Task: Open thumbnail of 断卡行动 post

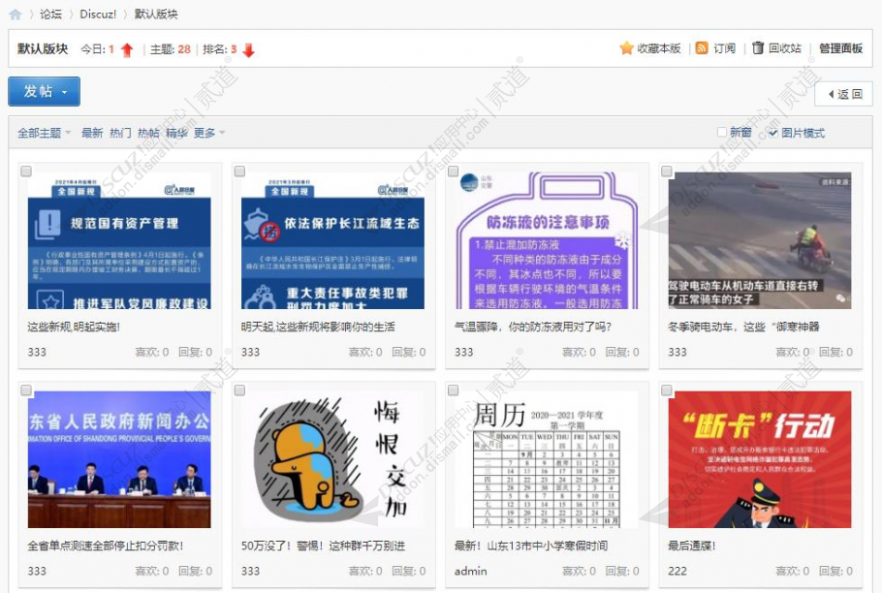Action: point(760,460)
